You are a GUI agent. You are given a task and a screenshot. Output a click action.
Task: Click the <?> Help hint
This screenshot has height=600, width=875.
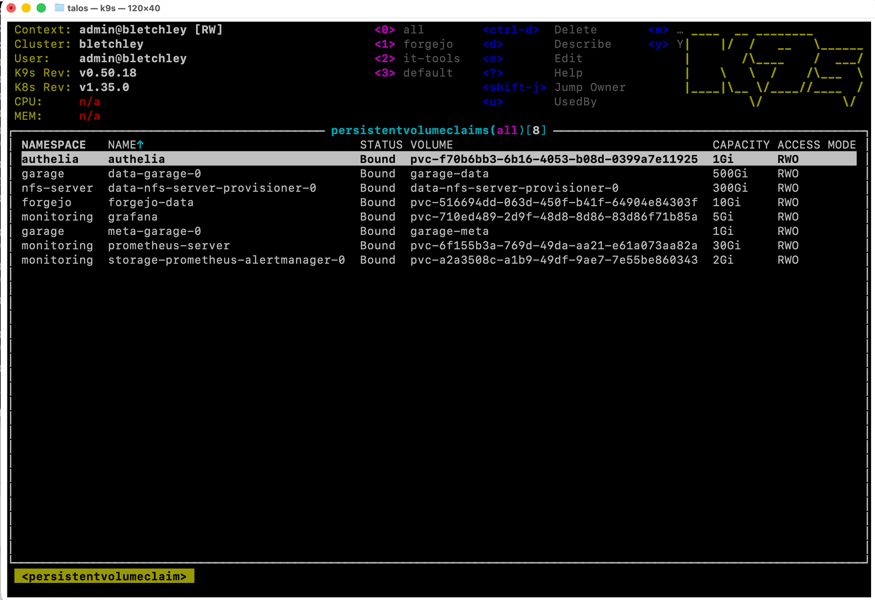[532, 73]
